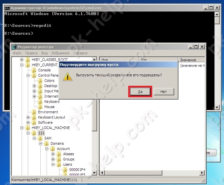Collapse SAM key
The height and width of the screenshot is (185, 224).
click(34, 138)
